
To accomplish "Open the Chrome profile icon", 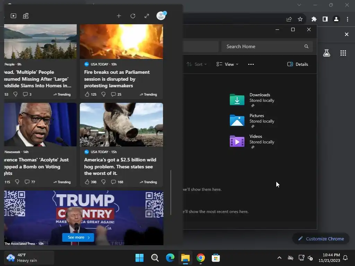I will pos(336,19).
